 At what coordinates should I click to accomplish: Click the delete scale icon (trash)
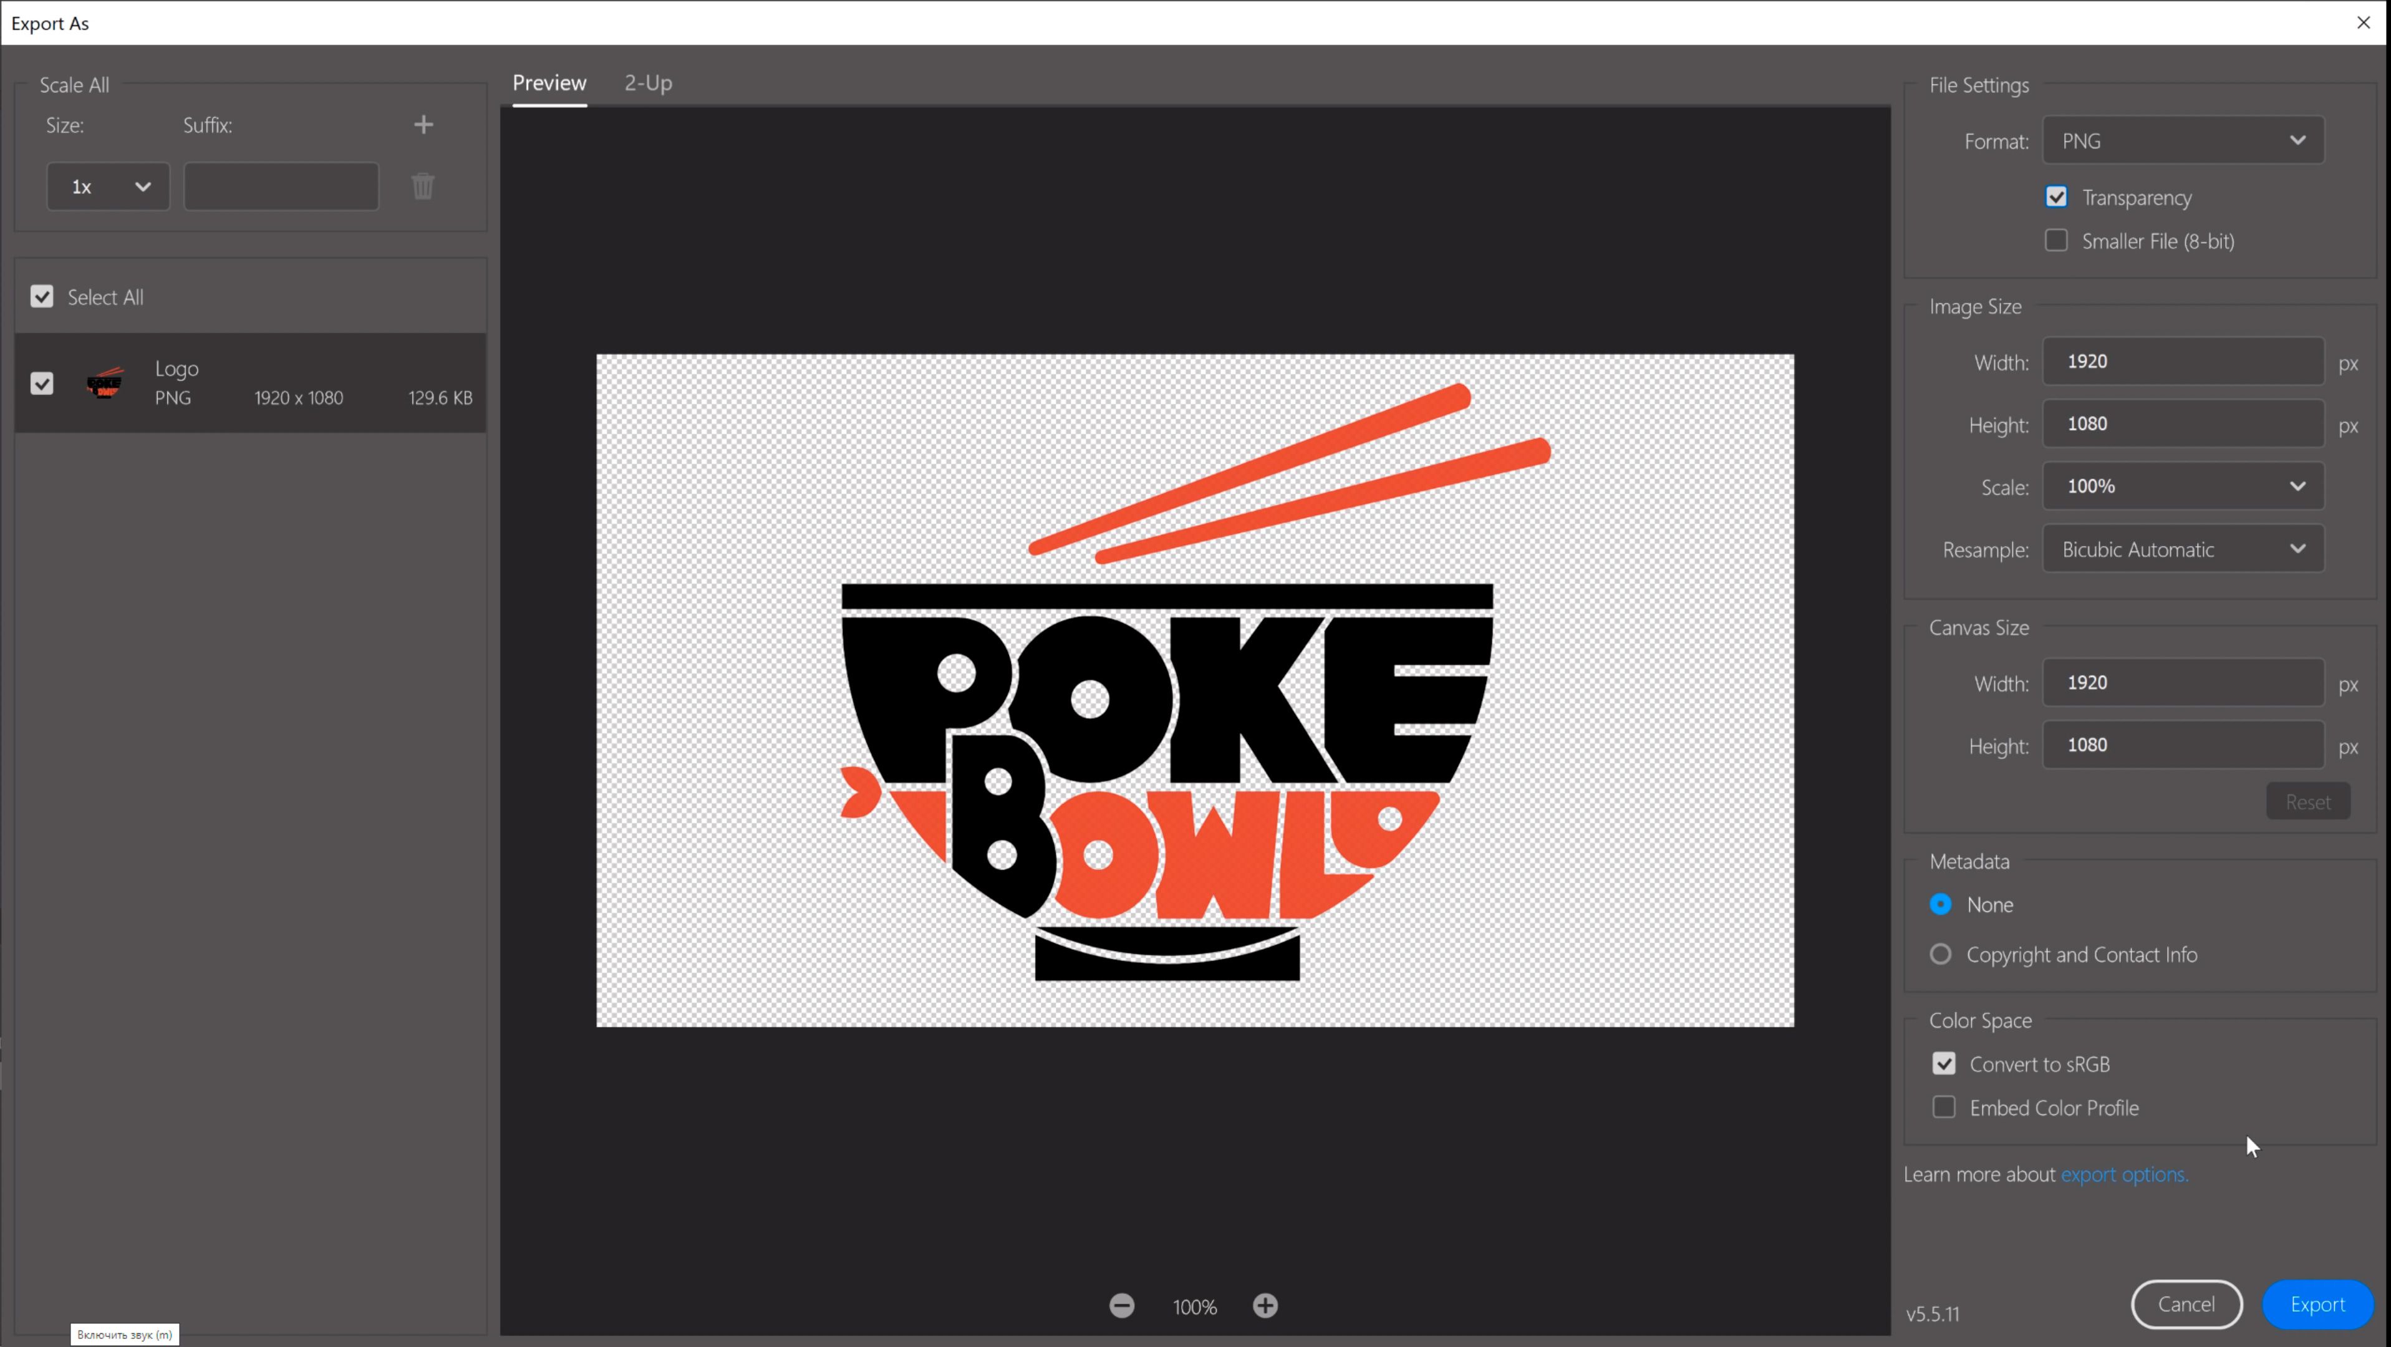pyautogui.click(x=423, y=186)
